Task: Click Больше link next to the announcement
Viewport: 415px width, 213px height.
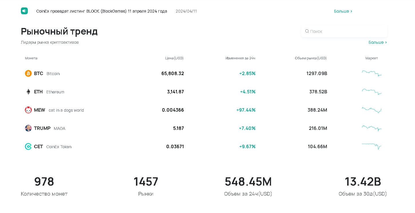Action: pyautogui.click(x=343, y=11)
